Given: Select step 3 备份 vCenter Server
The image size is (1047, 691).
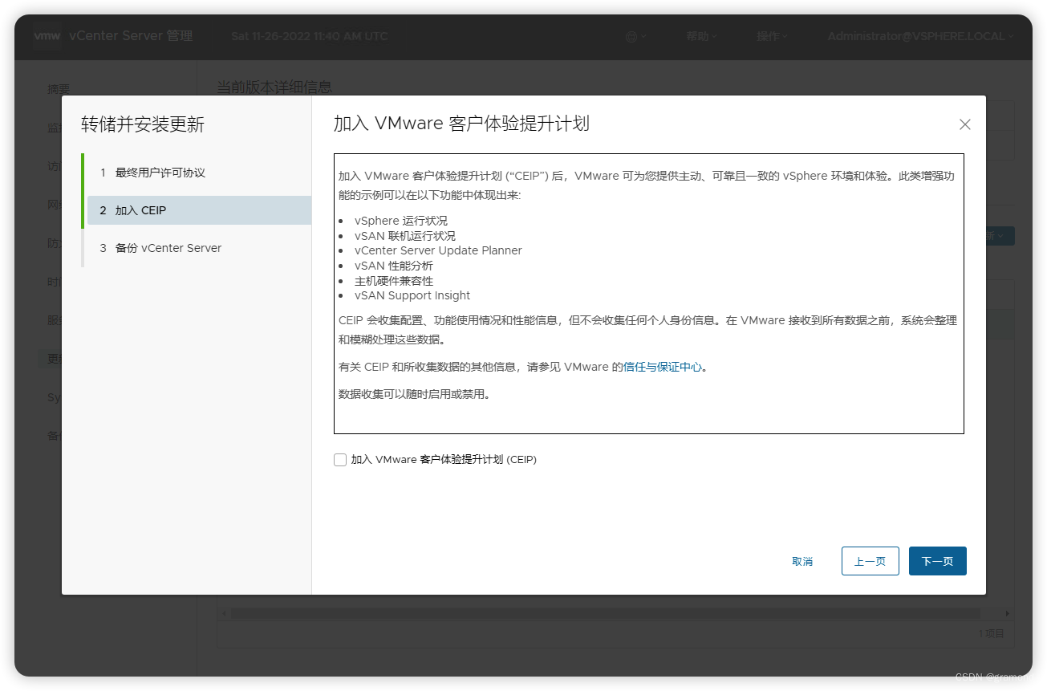Looking at the screenshot, I should click(198, 248).
